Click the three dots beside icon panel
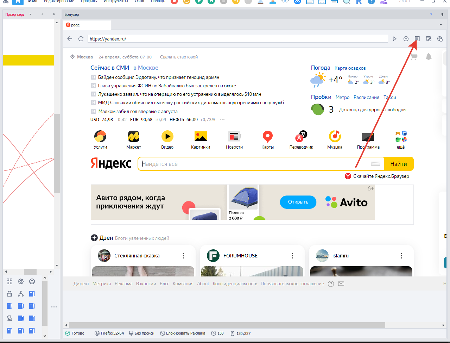 [54, 307]
